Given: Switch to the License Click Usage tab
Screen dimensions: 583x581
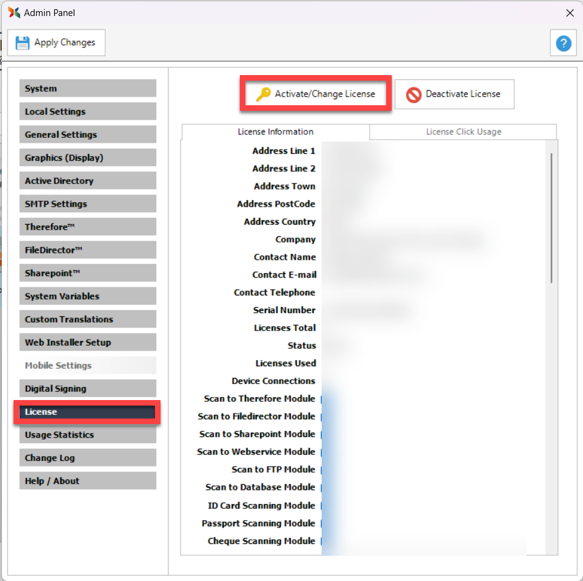Looking at the screenshot, I should point(463,132).
